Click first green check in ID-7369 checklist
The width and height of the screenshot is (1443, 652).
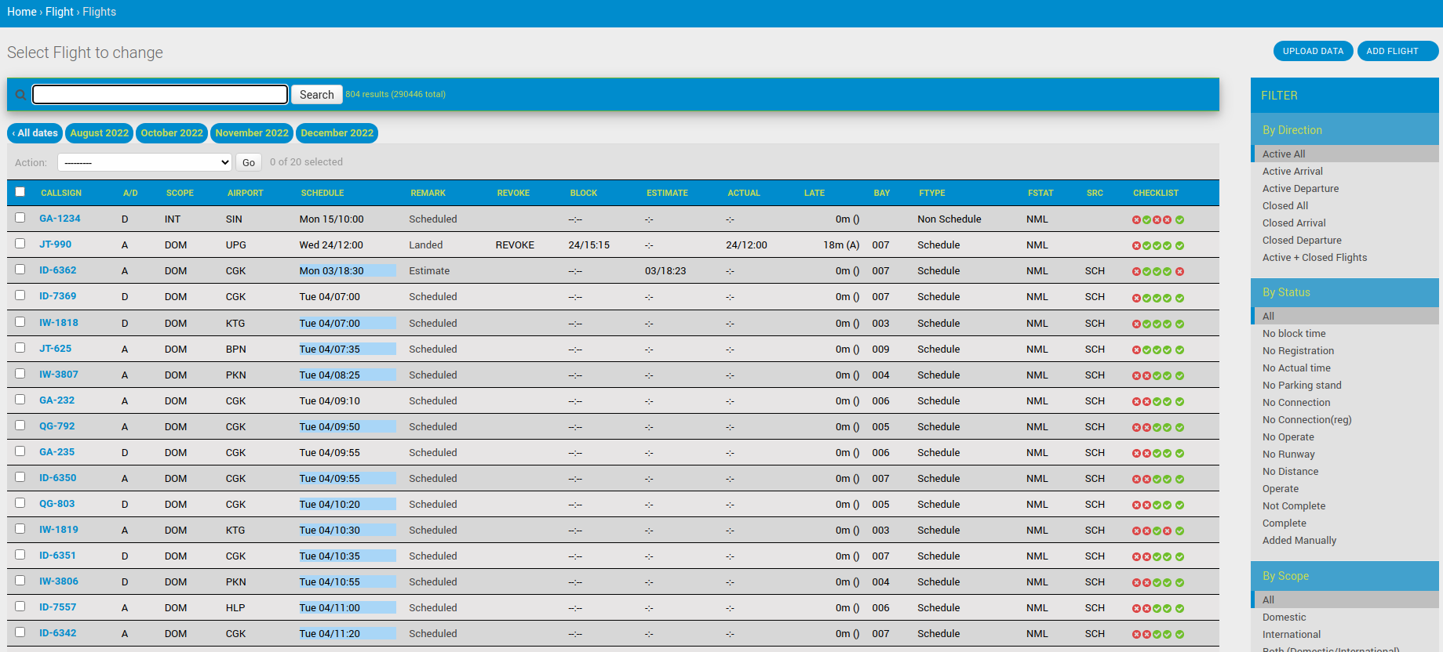coord(1146,299)
